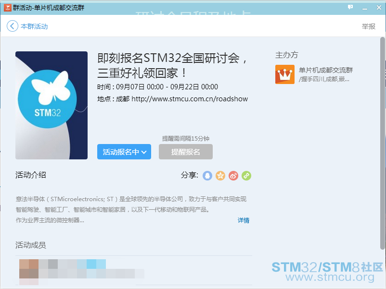Click the 提醒需间隔15分钟 hint text
386x289 pixels.
tap(186, 138)
